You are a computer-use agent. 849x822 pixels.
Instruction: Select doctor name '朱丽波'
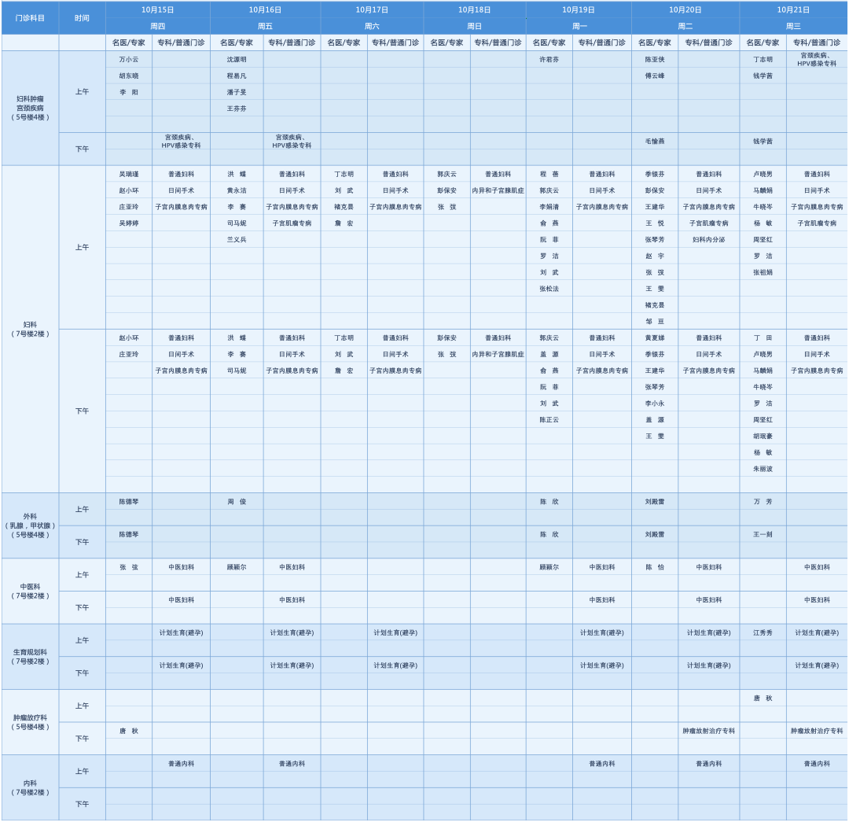763,469
